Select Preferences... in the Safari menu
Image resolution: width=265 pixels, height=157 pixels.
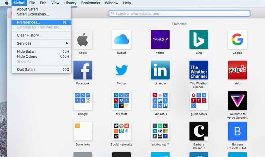[41, 22]
